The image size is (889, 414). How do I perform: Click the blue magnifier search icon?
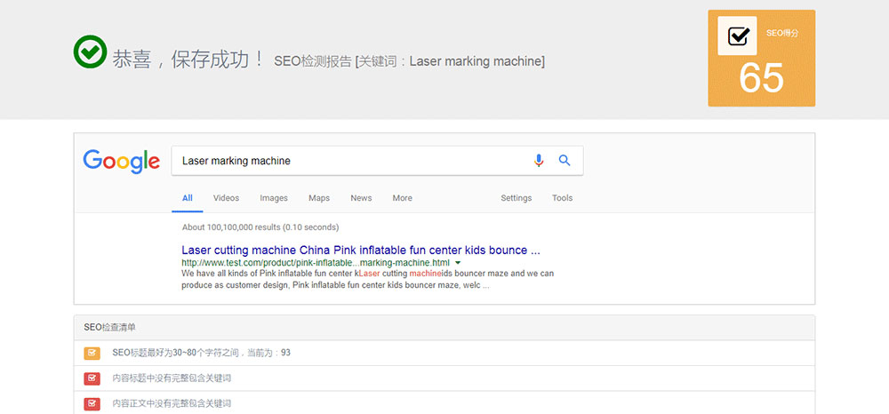click(x=564, y=161)
